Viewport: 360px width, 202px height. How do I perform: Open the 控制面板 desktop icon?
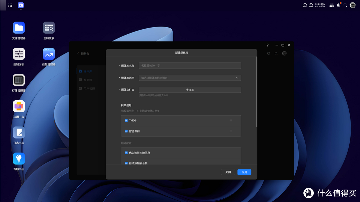pos(19,54)
